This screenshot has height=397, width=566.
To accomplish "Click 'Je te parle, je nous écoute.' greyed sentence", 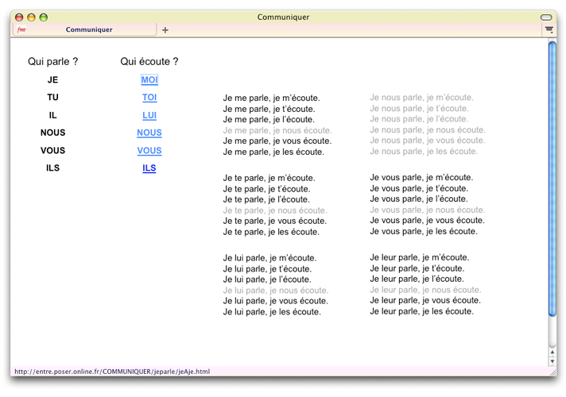I will point(275,210).
